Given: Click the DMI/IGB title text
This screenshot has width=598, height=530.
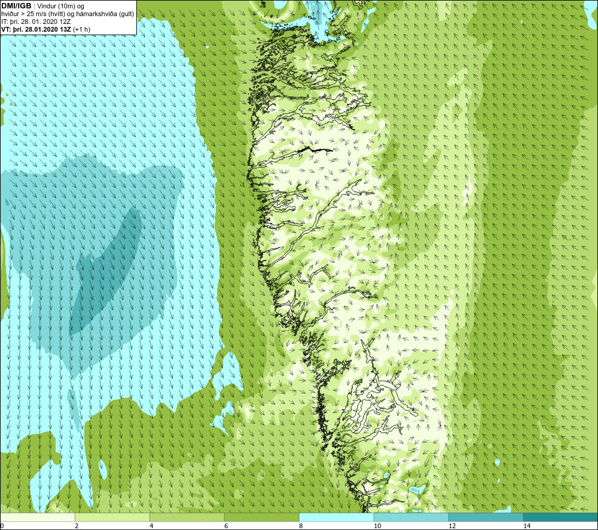Looking at the screenshot, I should coord(16,6).
